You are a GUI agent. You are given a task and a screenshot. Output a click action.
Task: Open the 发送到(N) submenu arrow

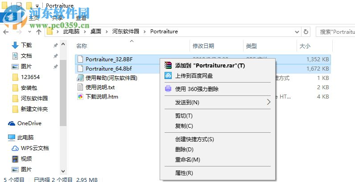pos(268,102)
